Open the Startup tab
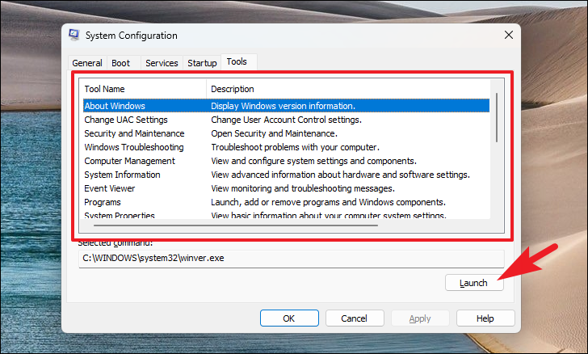This screenshot has width=588, height=354. coord(202,63)
